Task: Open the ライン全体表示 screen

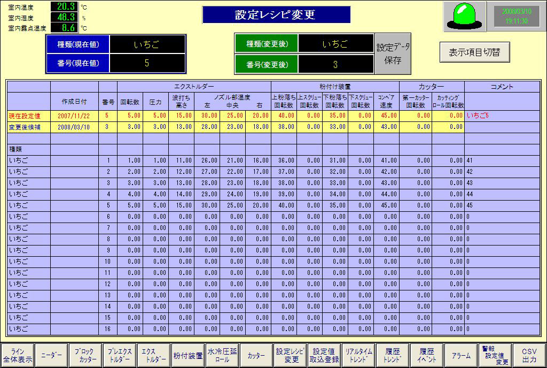Action: click(x=18, y=356)
